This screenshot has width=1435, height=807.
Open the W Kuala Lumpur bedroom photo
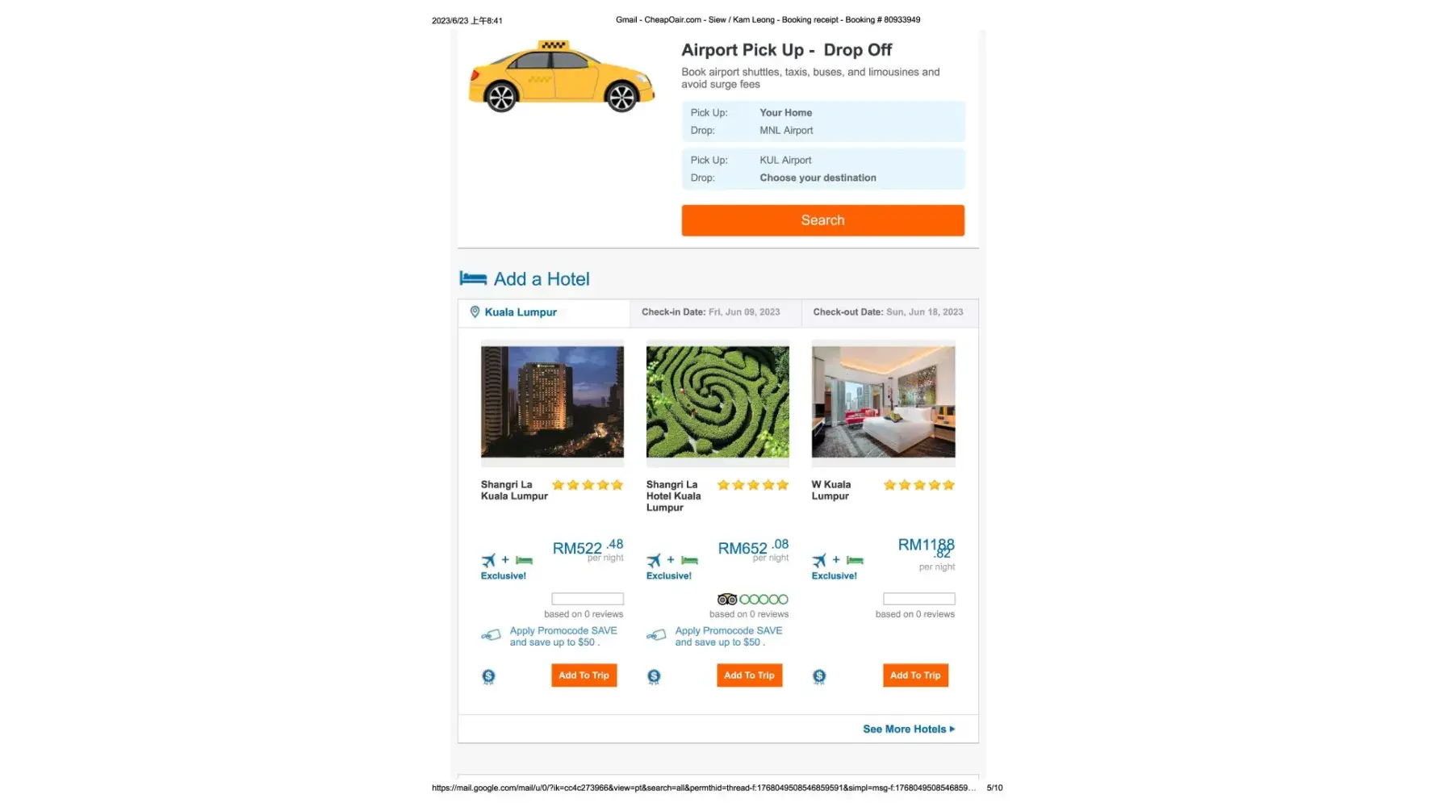click(x=883, y=402)
